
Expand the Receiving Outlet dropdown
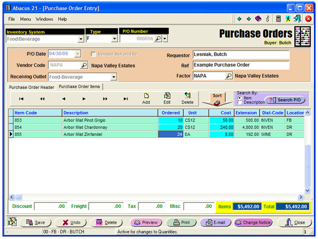click(x=114, y=77)
